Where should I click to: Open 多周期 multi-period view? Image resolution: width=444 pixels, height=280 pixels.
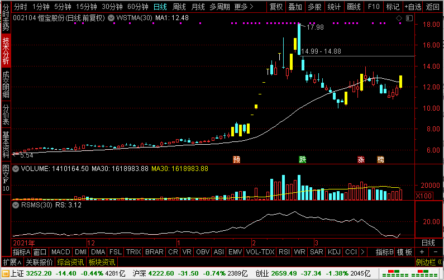[219, 7]
